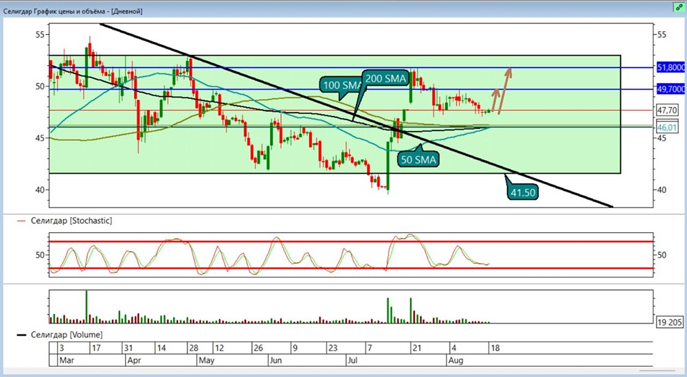Click the date 17 on the time axis
Viewport: 687px width, 377px height.
(x=97, y=348)
